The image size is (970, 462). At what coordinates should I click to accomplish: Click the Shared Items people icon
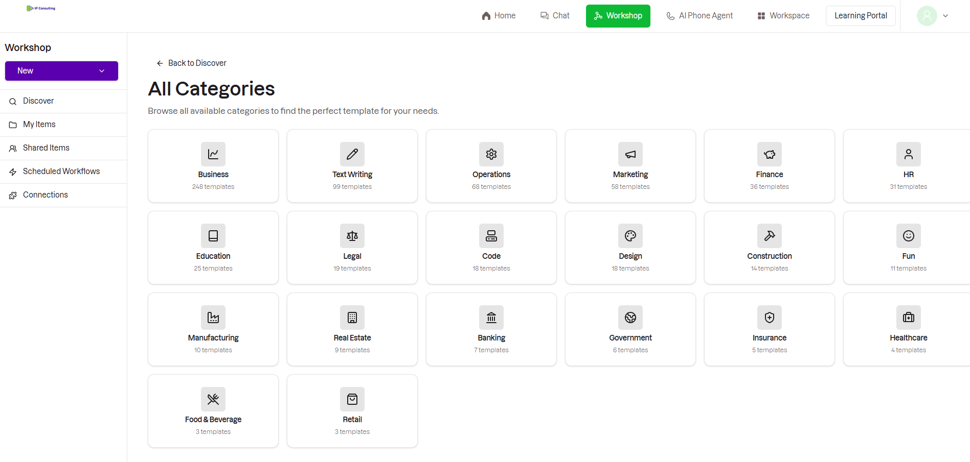[x=13, y=148]
